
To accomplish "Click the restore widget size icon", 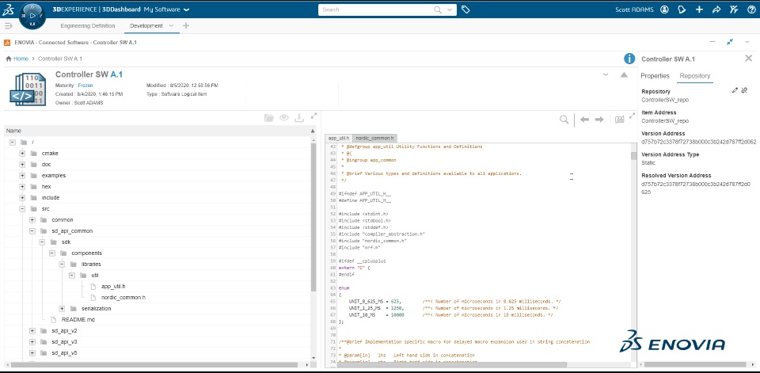I will tap(729, 42).
